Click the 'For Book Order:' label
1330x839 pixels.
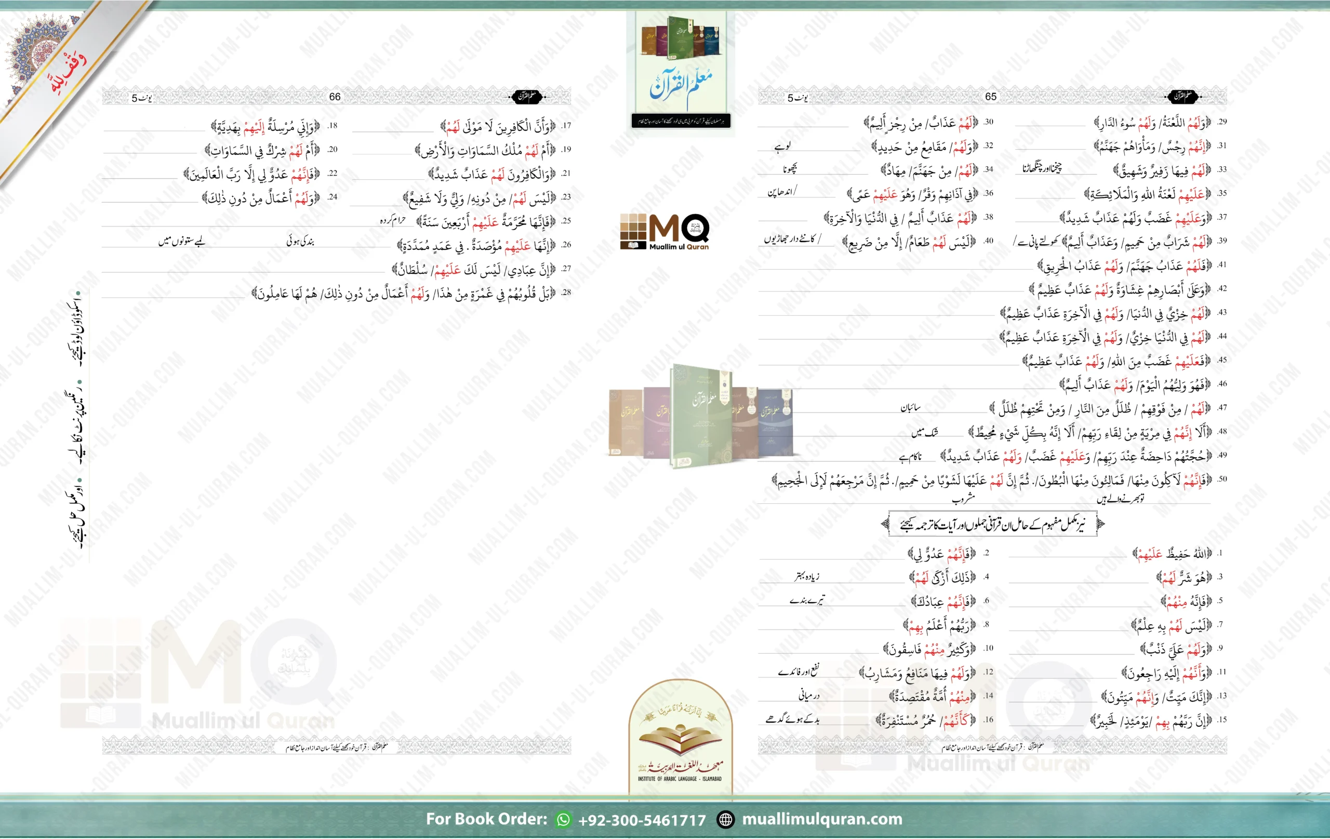[x=486, y=819]
